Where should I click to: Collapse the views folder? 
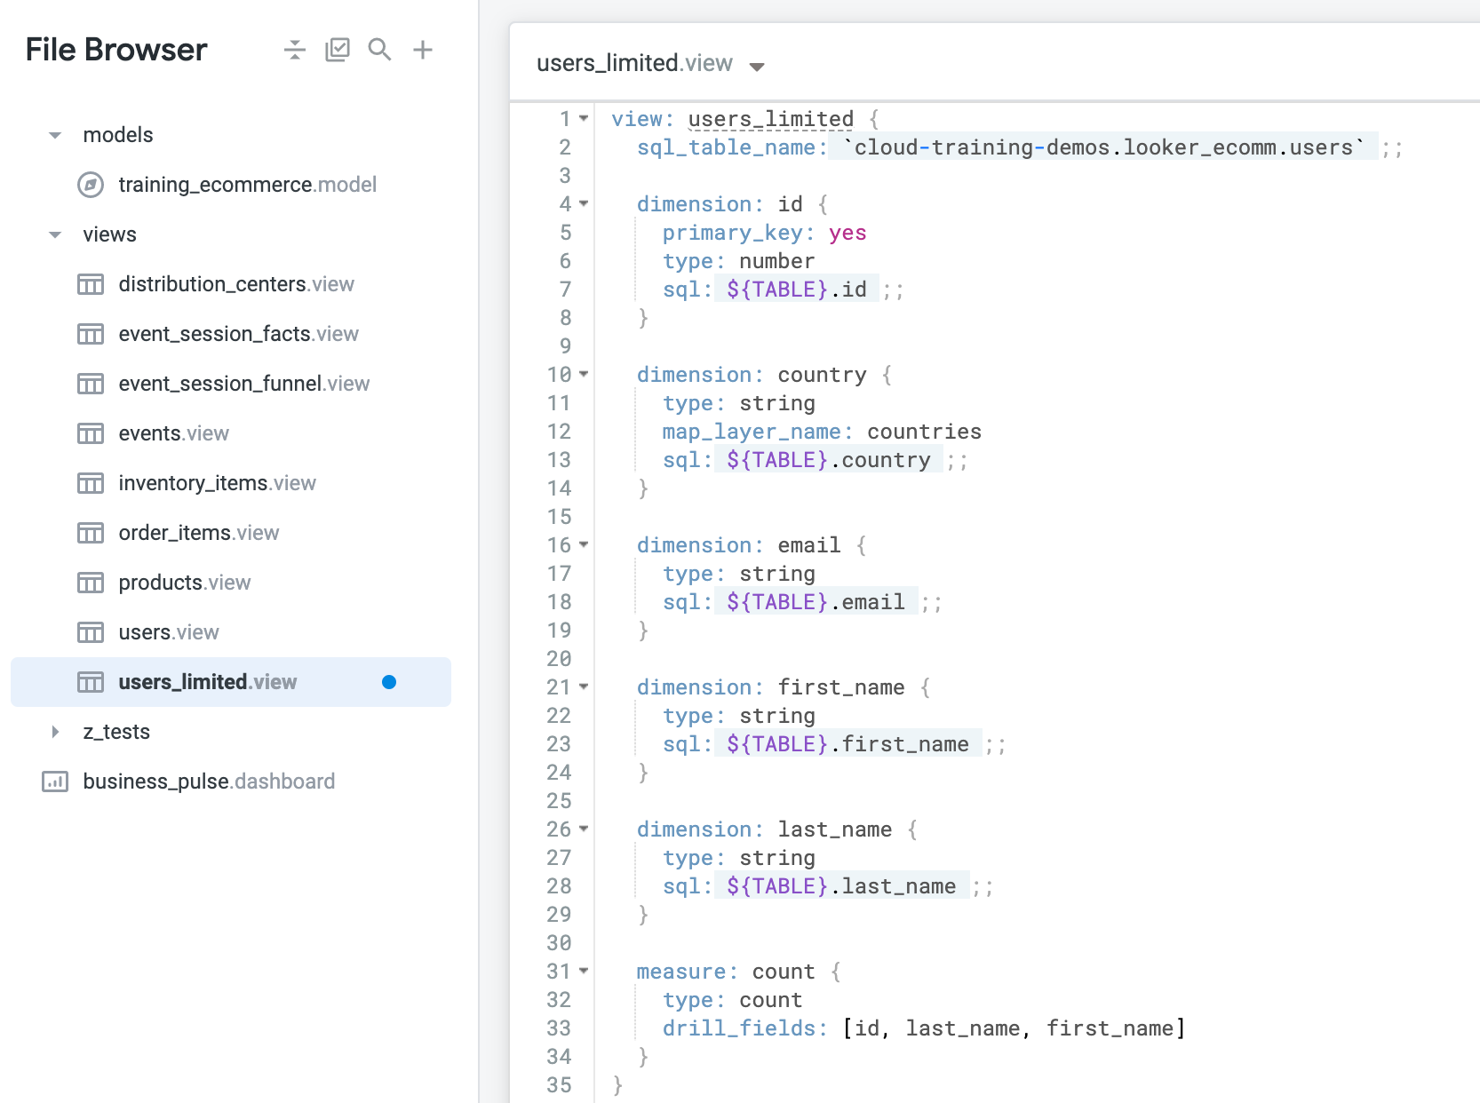pos(55,235)
